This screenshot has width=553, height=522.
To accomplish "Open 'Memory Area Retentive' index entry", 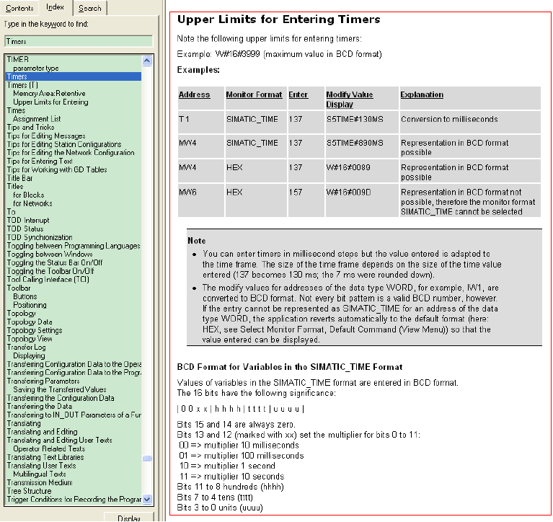I will 49,94.
